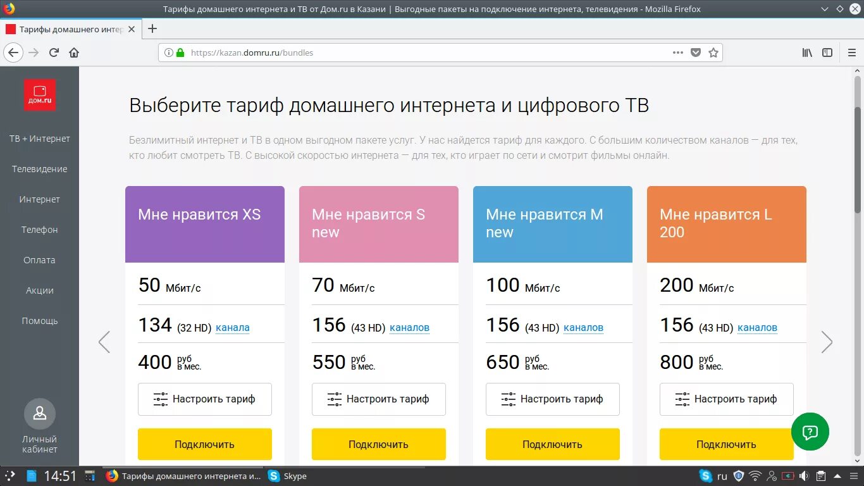Click Подключить for the 550 руб tariff
The image size is (864, 486).
click(x=379, y=444)
